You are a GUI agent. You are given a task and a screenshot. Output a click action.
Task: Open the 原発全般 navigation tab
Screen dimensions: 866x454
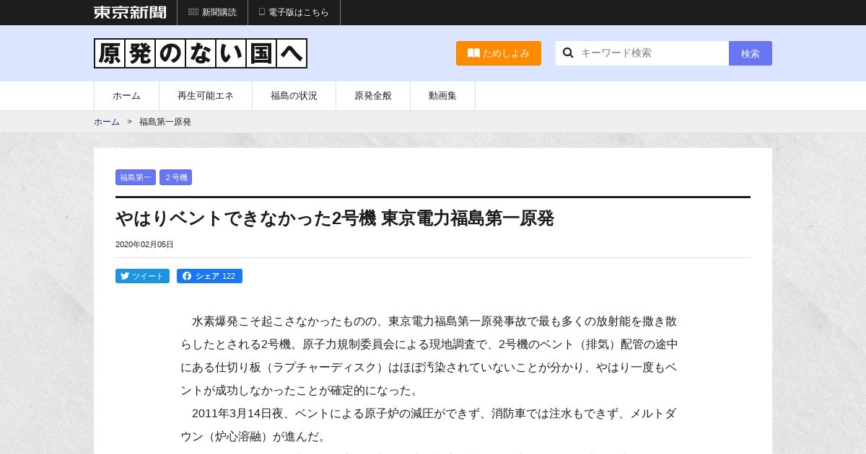tap(373, 96)
